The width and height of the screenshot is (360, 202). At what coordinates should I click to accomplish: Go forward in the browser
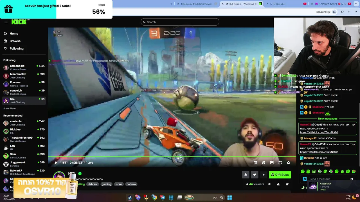click(349, 12)
